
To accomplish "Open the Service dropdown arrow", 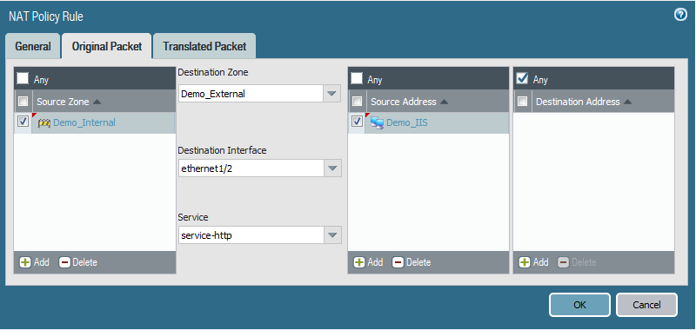I will click(333, 235).
